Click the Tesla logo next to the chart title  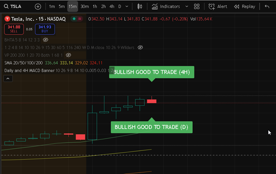coord(7,19)
